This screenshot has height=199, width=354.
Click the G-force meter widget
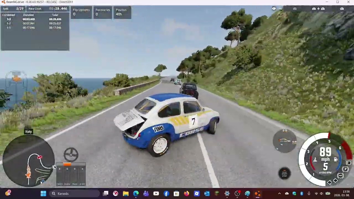[285, 141]
